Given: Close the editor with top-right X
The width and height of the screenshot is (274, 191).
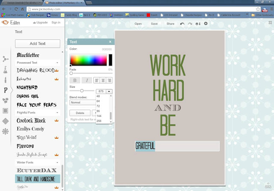Looking at the screenshot, I should tap(270, 23).
